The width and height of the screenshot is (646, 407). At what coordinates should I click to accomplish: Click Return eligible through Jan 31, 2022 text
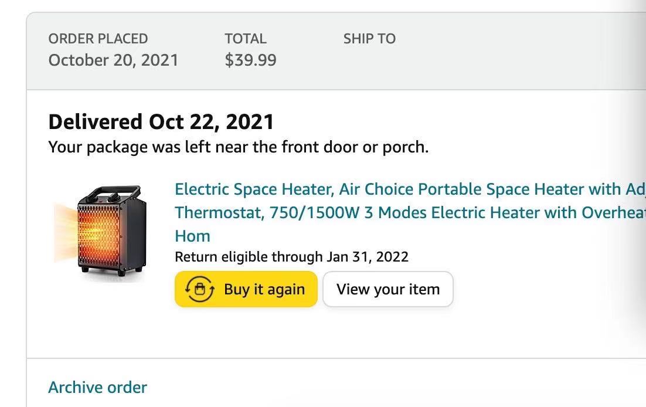click(291, 256)
